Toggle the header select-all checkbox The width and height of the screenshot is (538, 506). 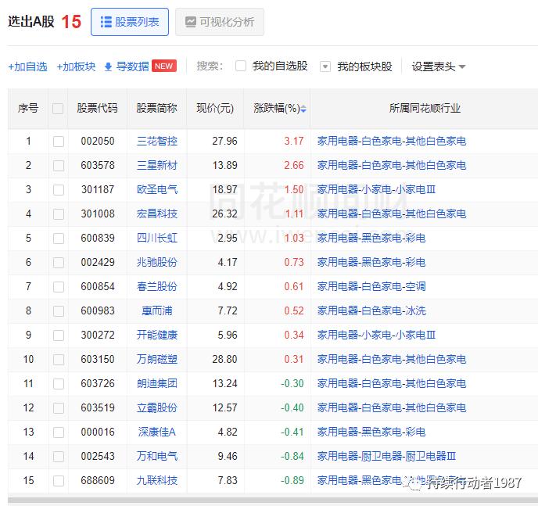tap(58, 109)
